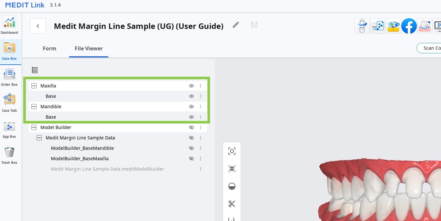The image size is (441, 221).
Task: Click the back arrow button
Action: [x=38, y=26]
